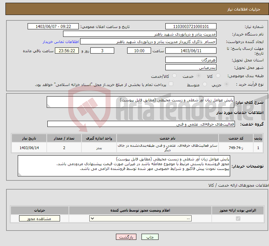This screenshot has width=269, height=246.
Task: Select the جزیی purchase type radio
Action: click(226, 84)
